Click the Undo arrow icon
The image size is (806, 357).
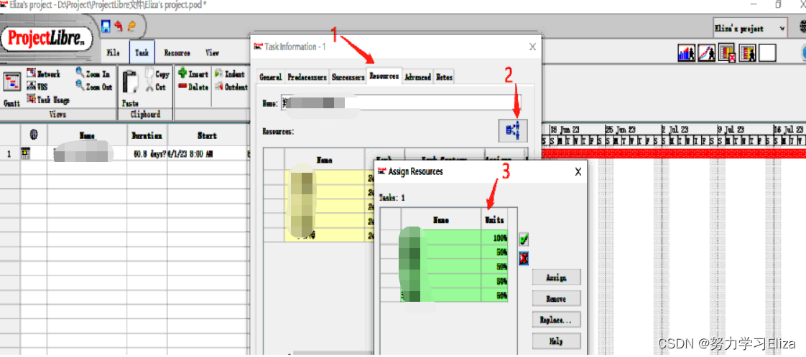[x=119, y=26]
